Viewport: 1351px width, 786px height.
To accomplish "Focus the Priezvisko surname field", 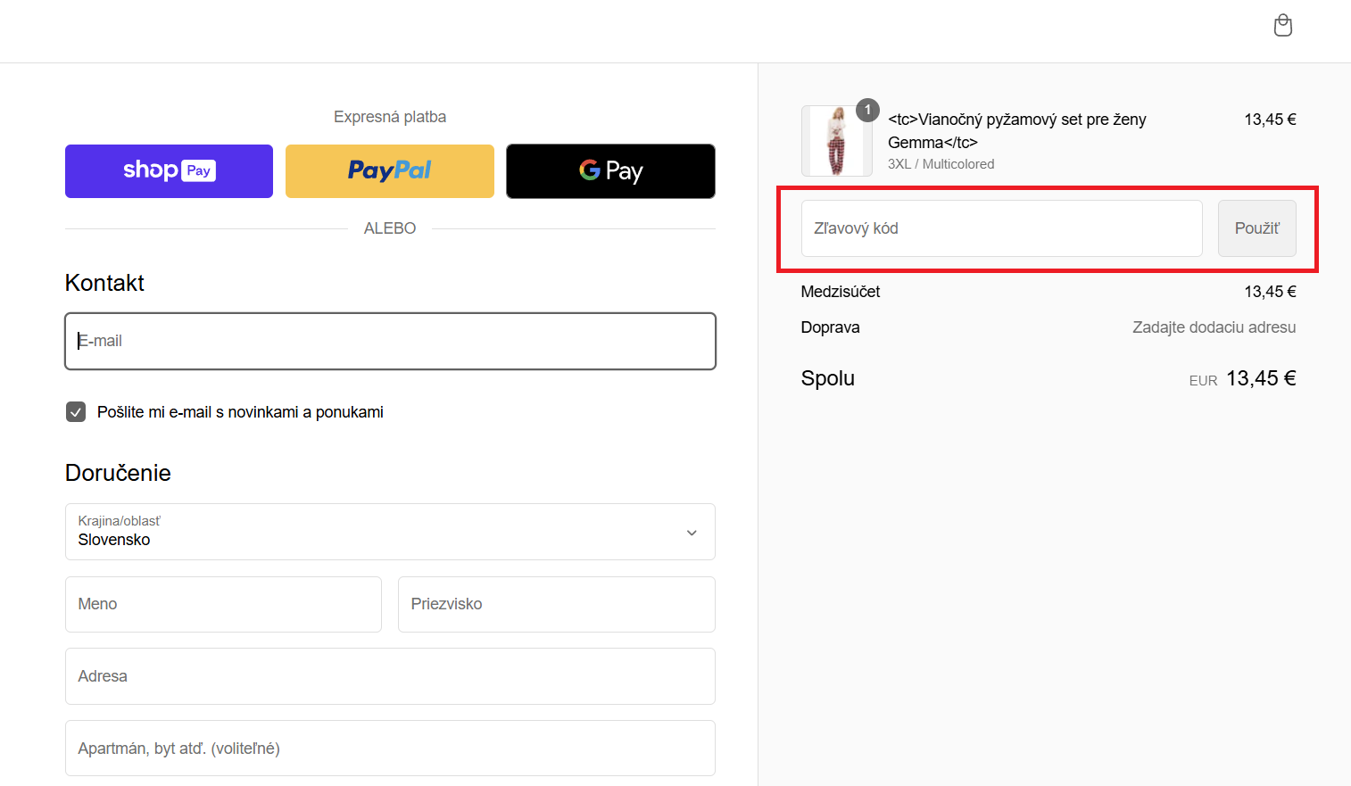I will pos(556,604).
